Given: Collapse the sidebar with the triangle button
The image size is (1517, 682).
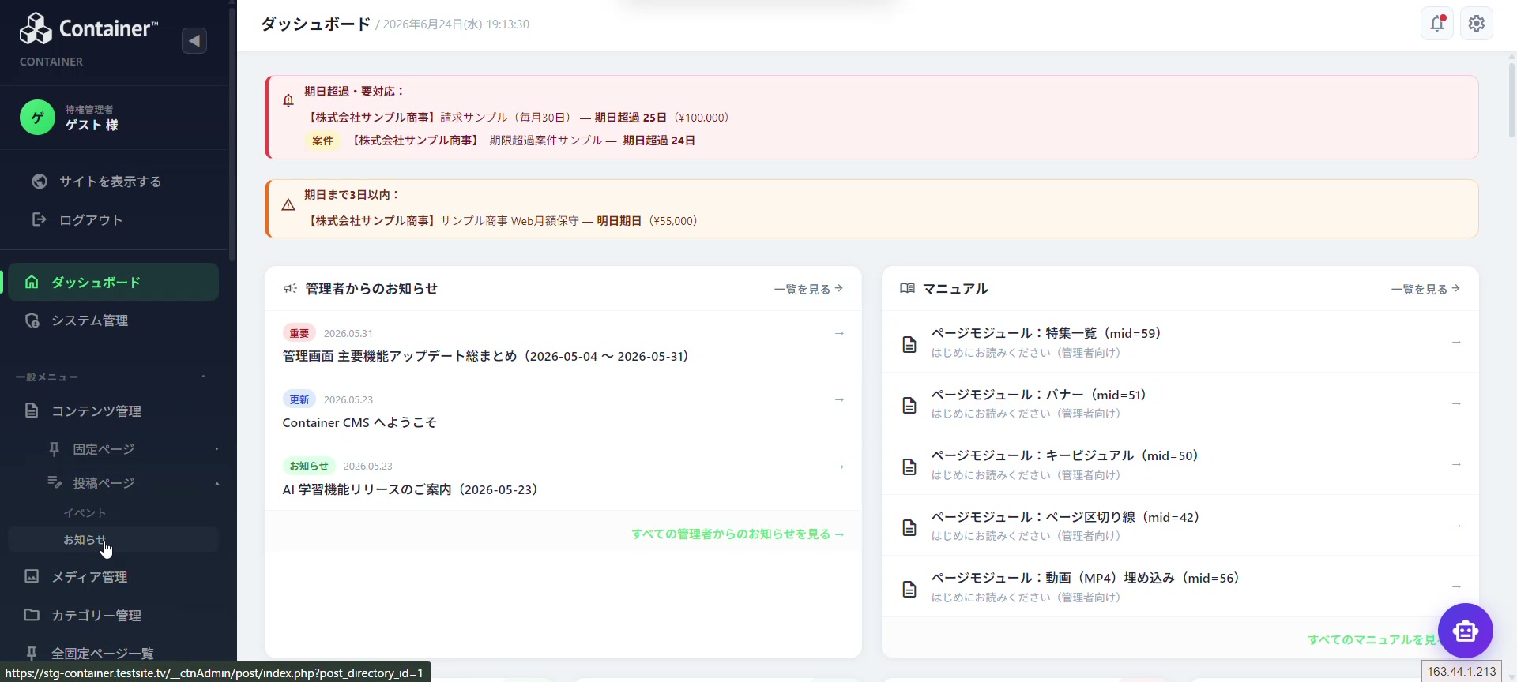Looking at the screenshot, I should (194, 40).
